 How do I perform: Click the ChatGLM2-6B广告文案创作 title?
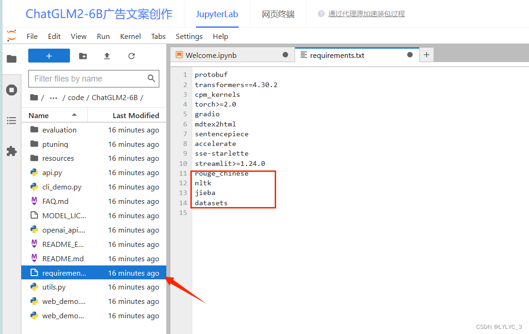tap(99, 14)
